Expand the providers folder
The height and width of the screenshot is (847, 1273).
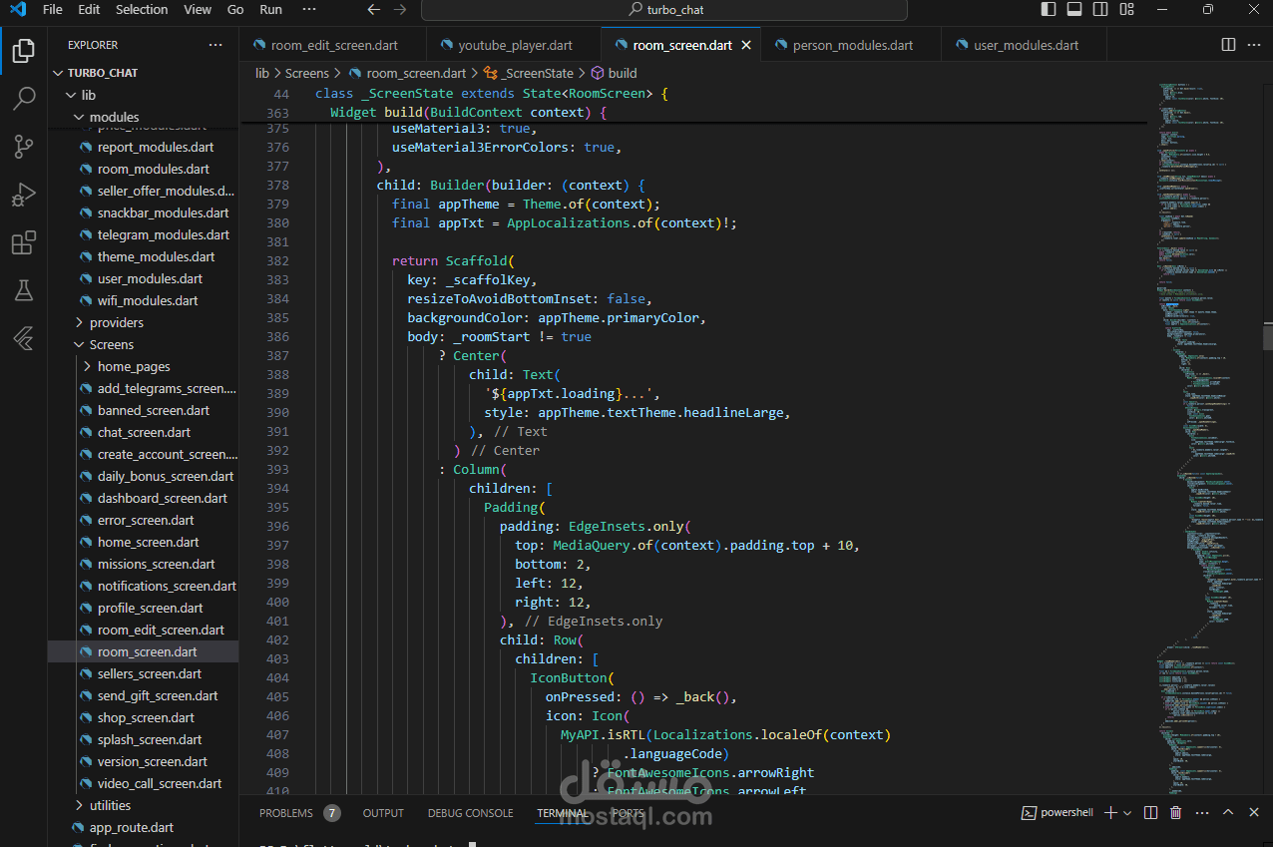tap(116, 322)
